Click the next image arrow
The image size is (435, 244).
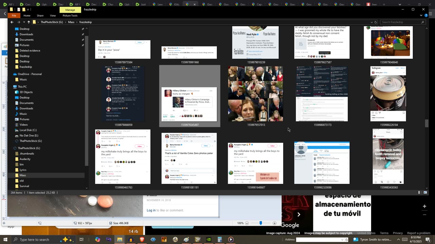pos(299,214)
